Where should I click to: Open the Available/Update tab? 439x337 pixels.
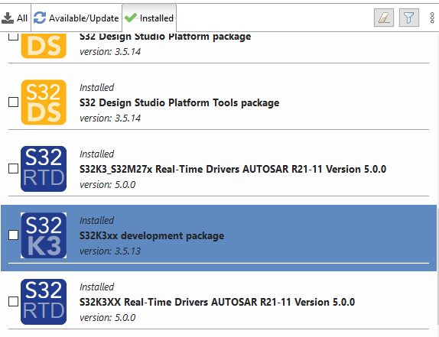coord(76,18)
